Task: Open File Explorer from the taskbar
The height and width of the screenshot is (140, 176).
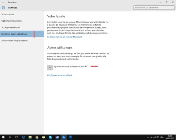Action: 30,137
